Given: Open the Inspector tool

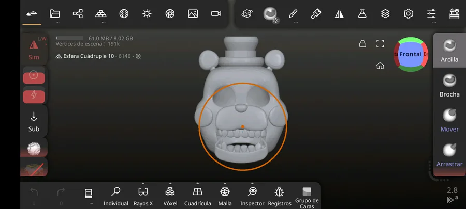Looking at the screenshot, I should [252, 196].
